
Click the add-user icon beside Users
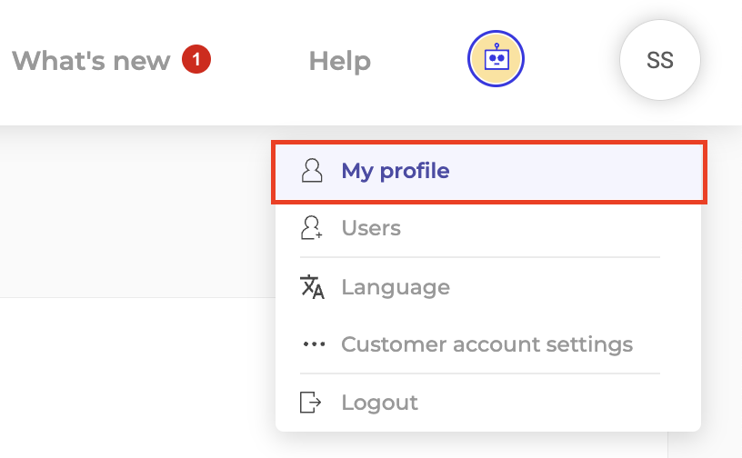(x=312, y=227)
